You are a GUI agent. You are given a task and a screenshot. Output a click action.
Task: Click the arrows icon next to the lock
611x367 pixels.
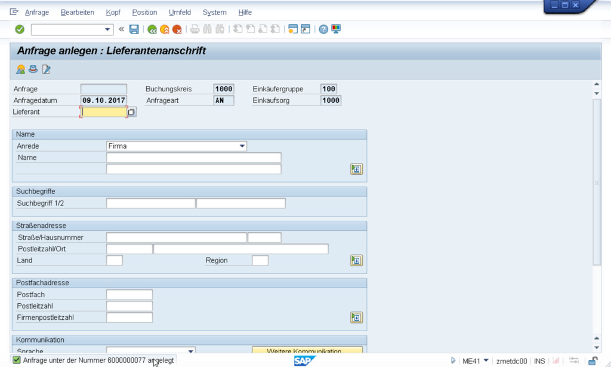coord(573,361)
